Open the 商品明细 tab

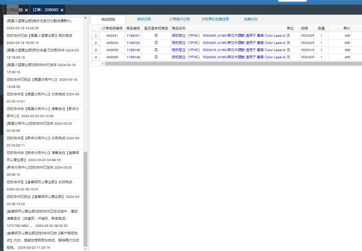108,19
